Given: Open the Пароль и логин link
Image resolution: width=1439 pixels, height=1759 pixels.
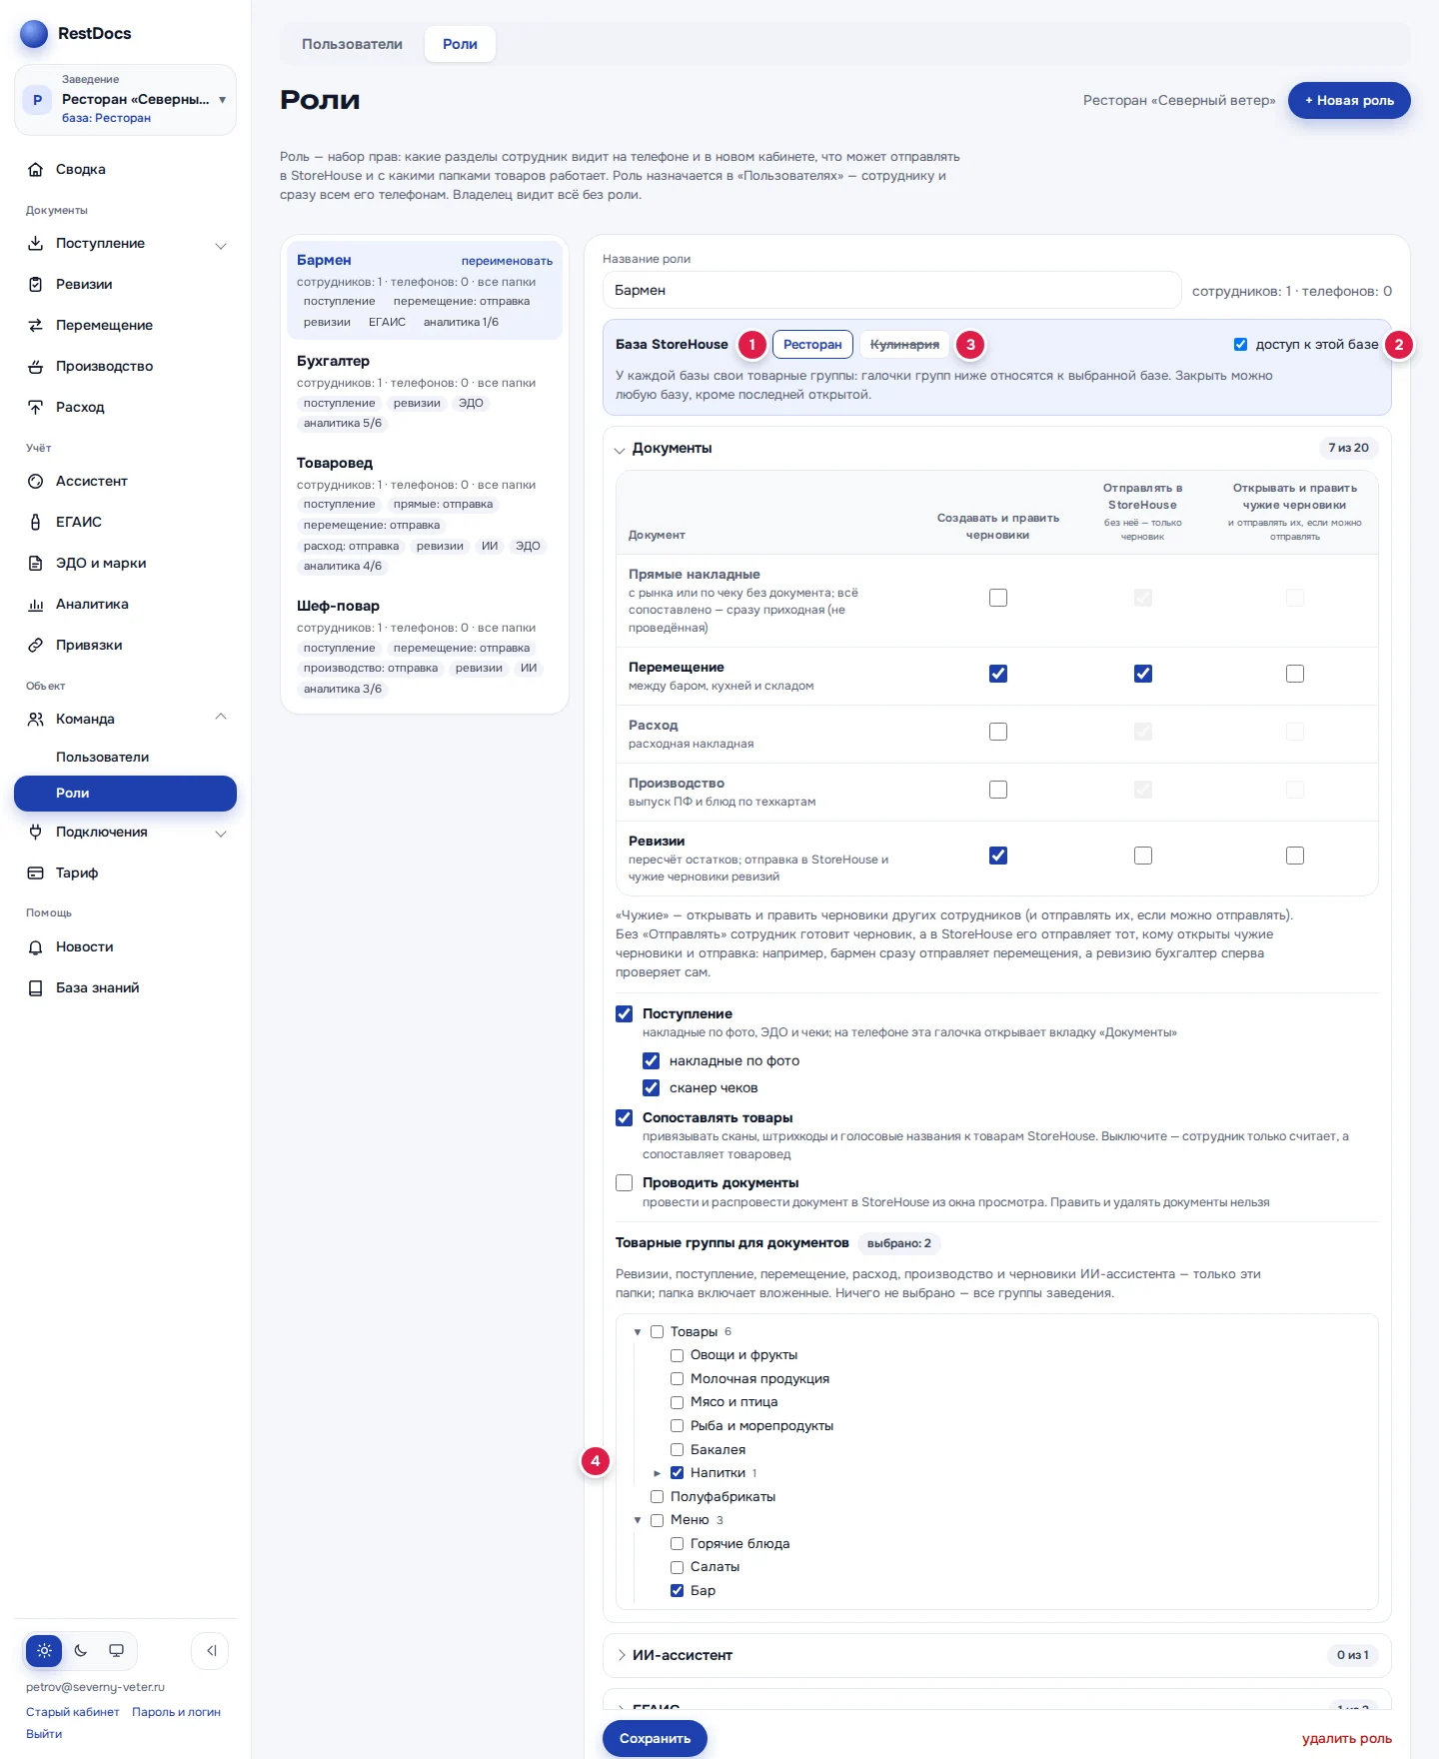Looking at the screenshot, I should pyautogui.click(x=176, y=1712).
